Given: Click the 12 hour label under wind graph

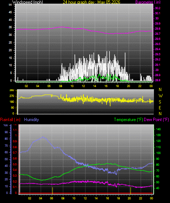Looking at the screenshot, I should pyautogui.click(x=83, y=86).
